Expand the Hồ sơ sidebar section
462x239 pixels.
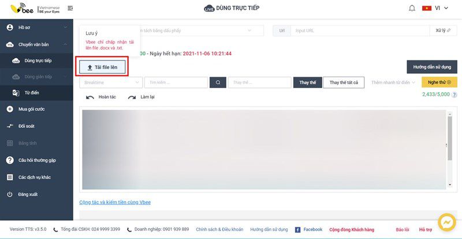[x=36, y=27]
